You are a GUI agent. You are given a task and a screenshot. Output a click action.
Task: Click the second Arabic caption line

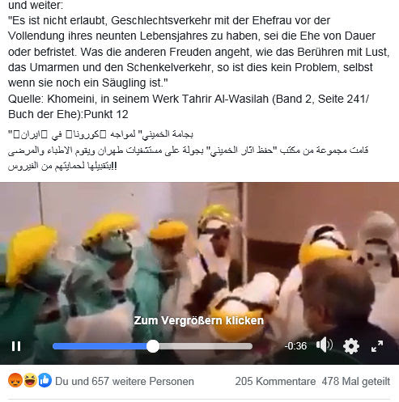coord(188,150)
